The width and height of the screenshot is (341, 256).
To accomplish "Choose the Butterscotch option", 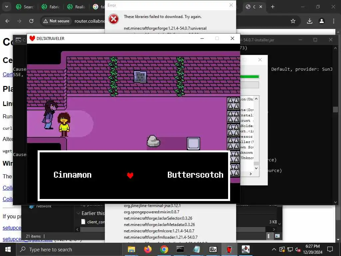I will tap(195, 175).
